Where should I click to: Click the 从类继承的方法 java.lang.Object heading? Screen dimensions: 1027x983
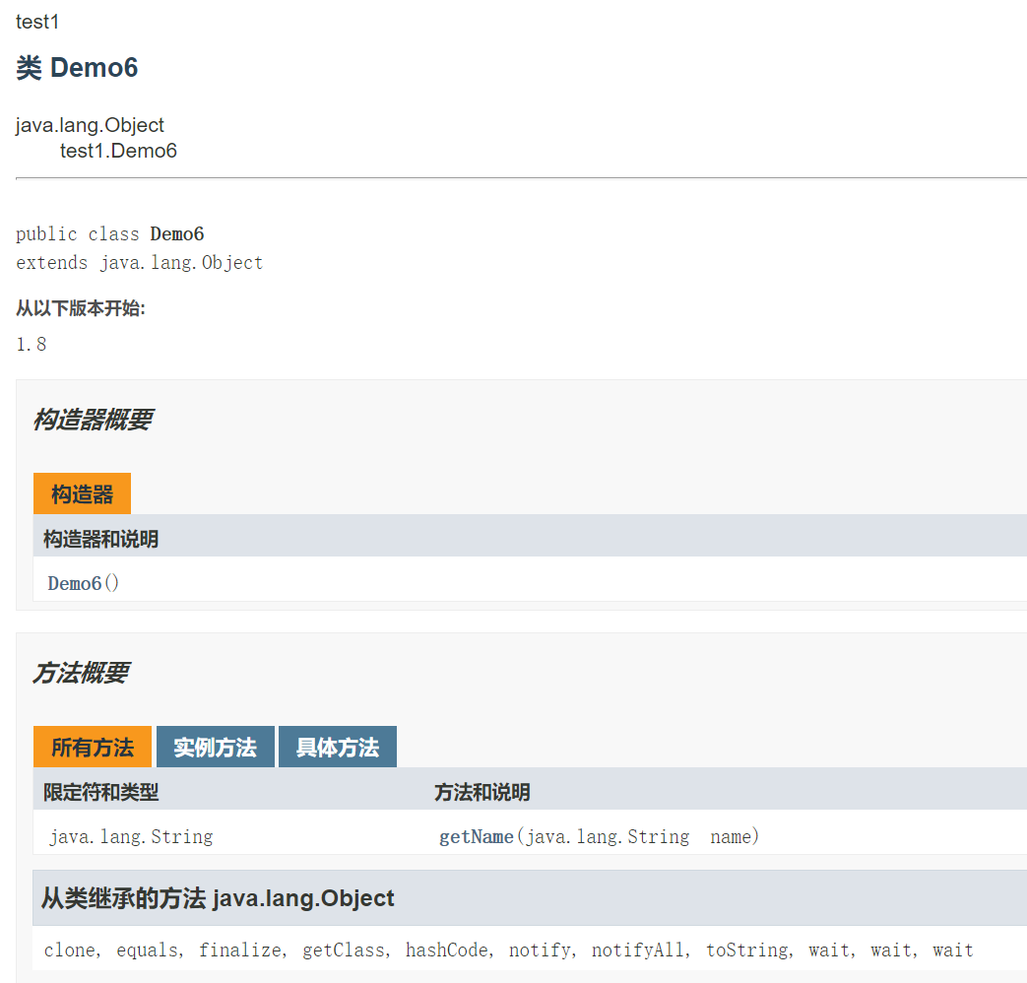click(218, 898)
